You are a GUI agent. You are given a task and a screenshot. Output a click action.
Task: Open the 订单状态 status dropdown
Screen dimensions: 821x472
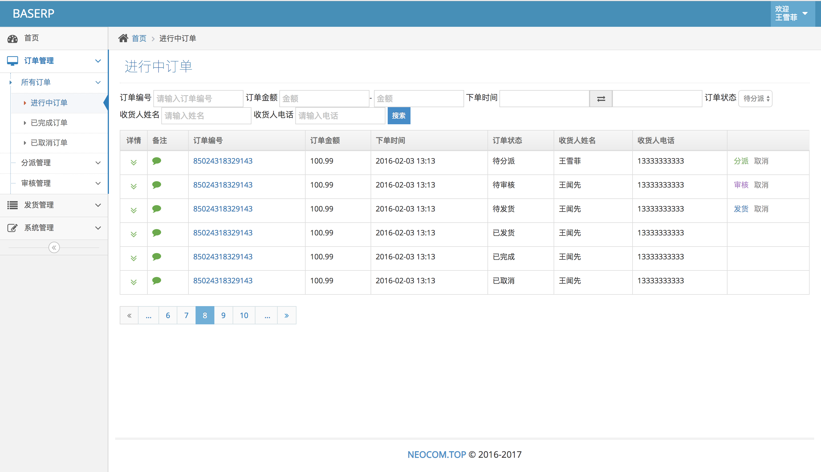click(755, 98)
